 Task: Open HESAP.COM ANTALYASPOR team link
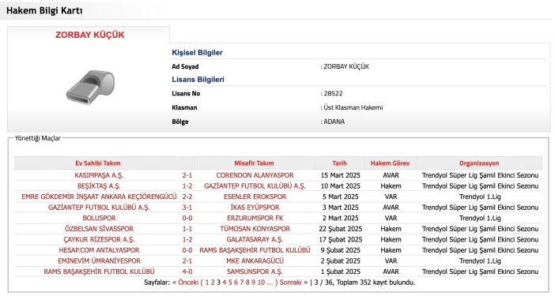tap(99, 250)
